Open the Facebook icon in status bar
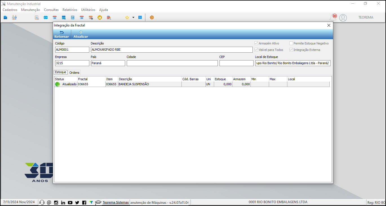Viewport: 386px width, 206px height. [84, 202]
